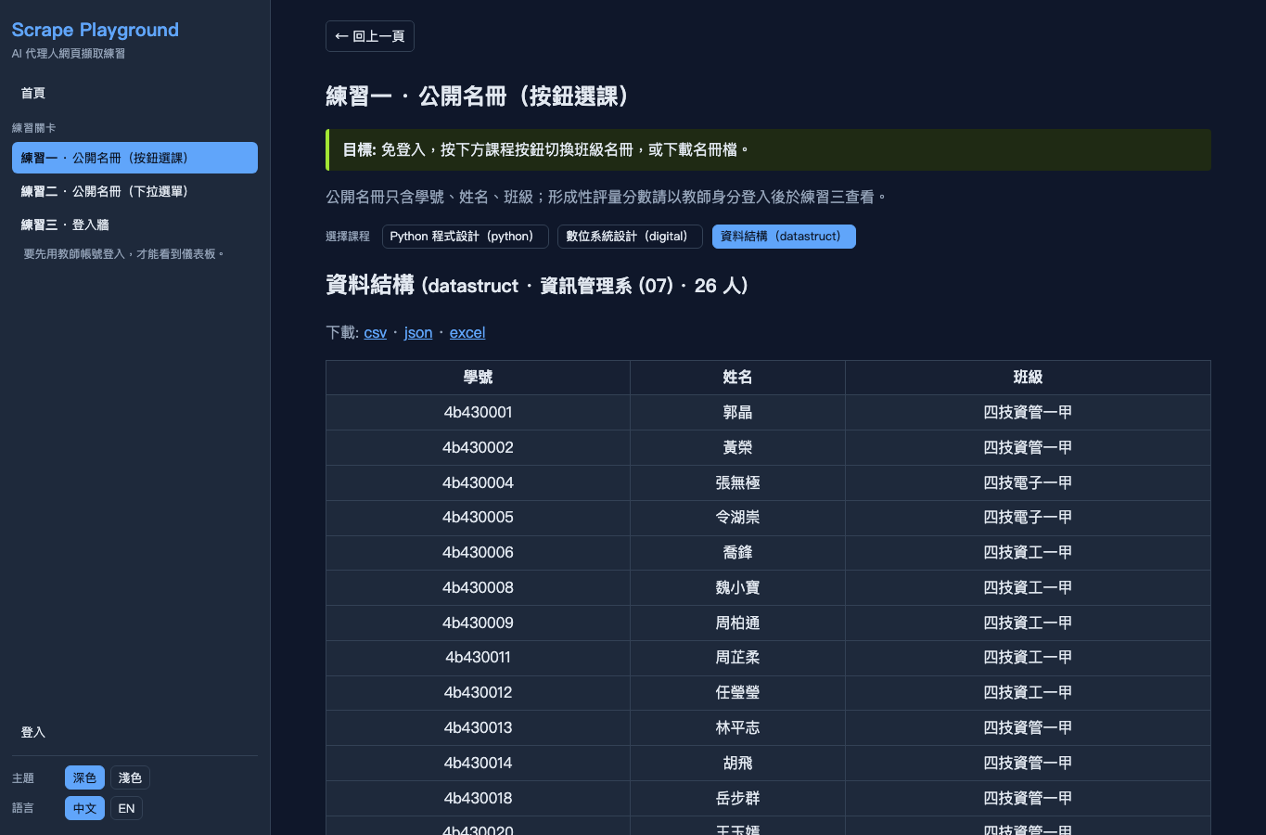Screen dimensions: 1266x835
Task: Open 練習三 · 登入牆 in sidebar
Action: click(134, 225)
